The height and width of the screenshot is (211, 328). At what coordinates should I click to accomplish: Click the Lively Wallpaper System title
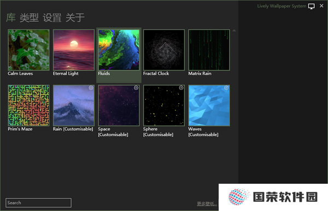click(282, 6)
